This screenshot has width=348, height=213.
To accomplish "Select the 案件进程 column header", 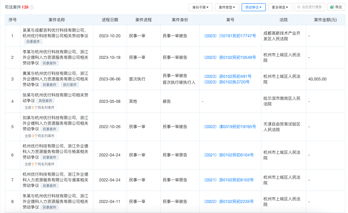I will click(x=143, y=20).
